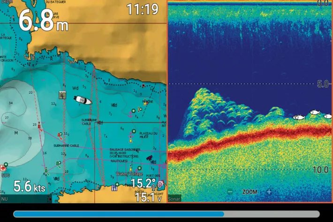Tap the SOG data label
The height and width of the screenshot is (222, 333).
pos(6,176)
